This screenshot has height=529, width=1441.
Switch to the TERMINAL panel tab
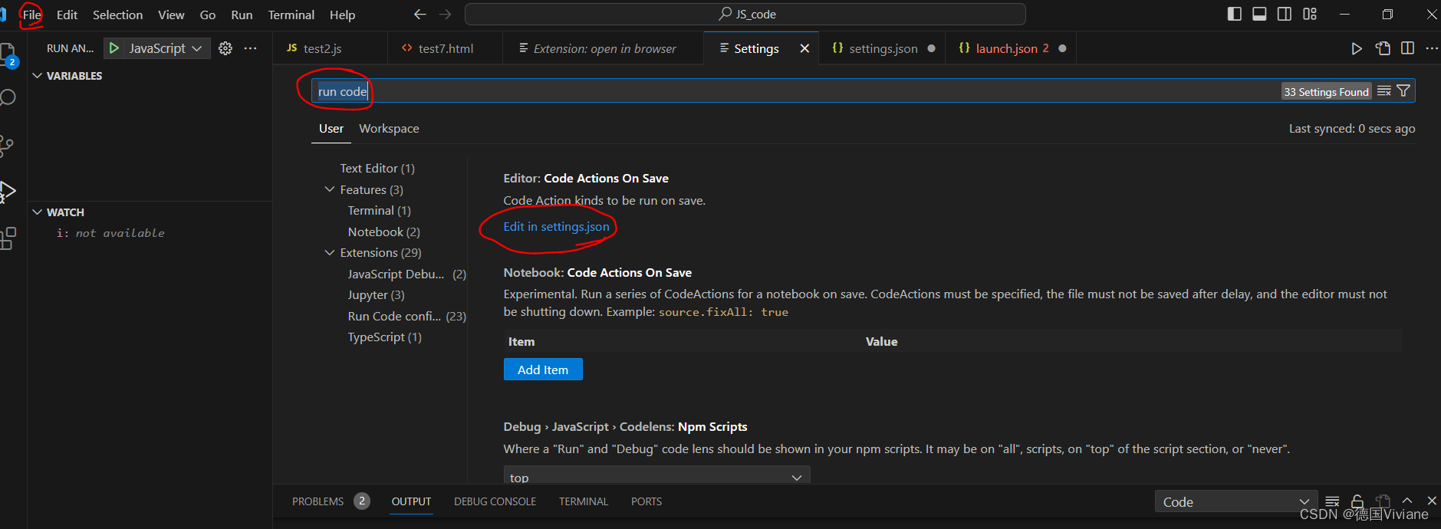583,501
